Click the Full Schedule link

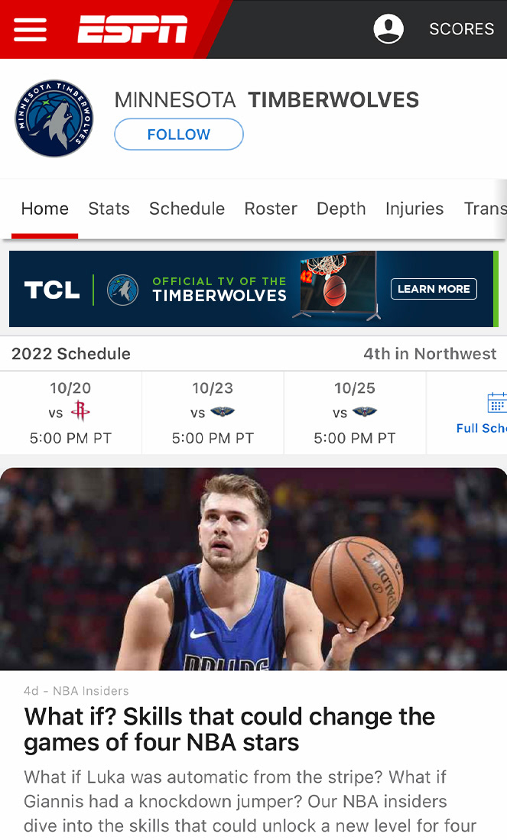(x=481, y=428)
